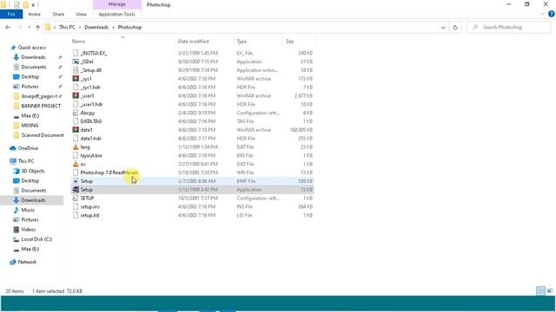Open pinned Pictures under Quick access
This screenshot has width=556, height=312.
pos(30,87)
